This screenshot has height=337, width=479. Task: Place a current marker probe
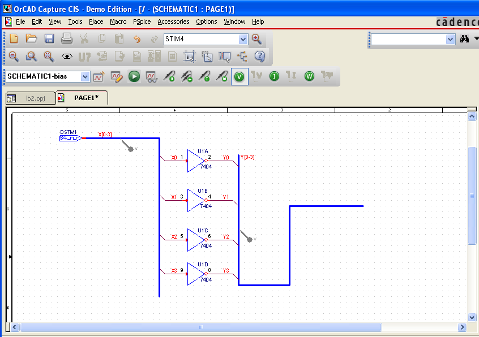coord(204,76)
